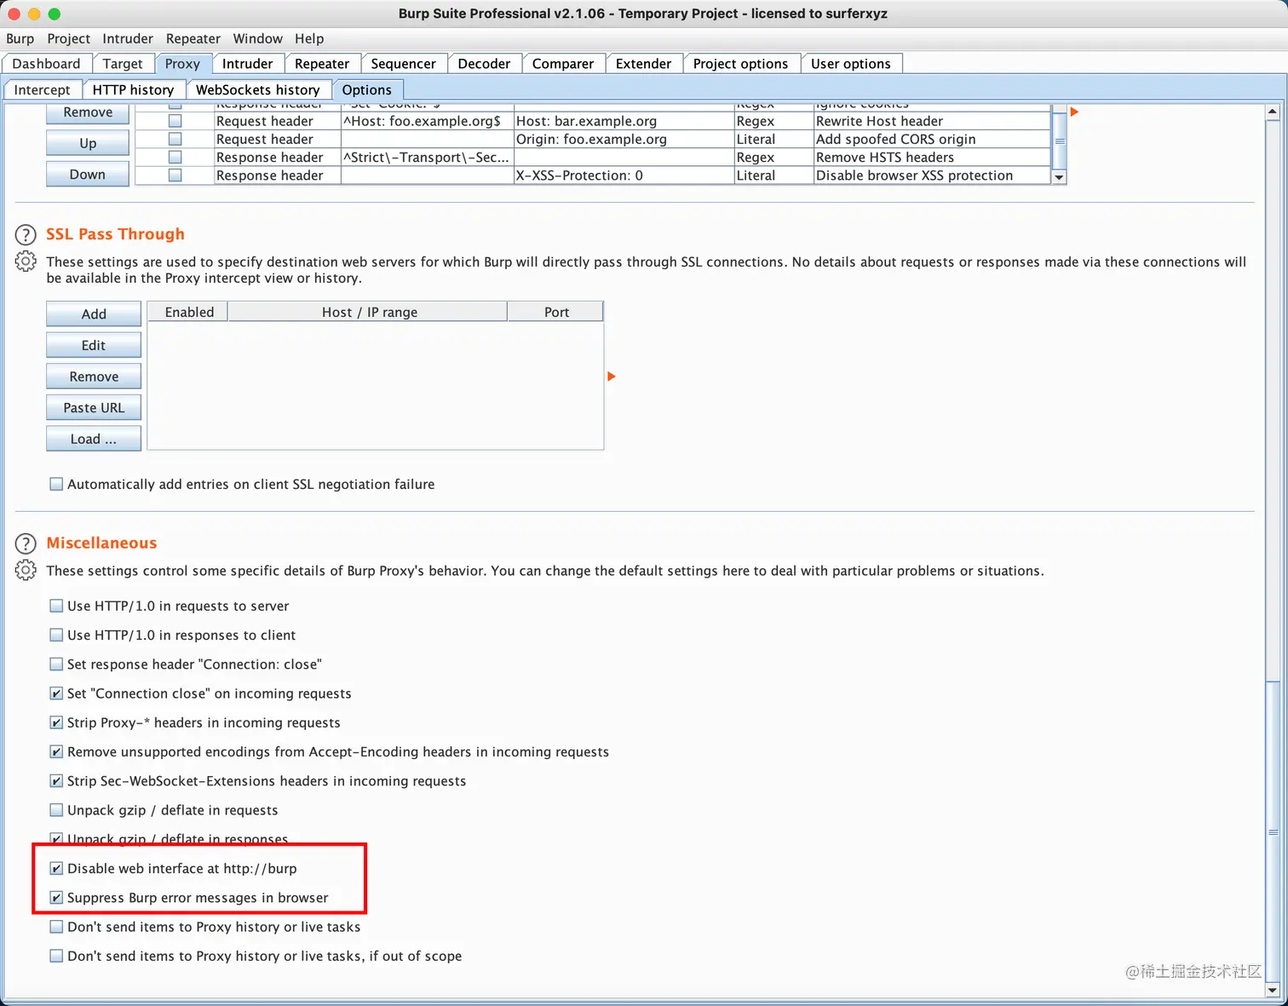Image resolution: width=1288 pixels, height=1006 pixels.
Task: Toggle Remove unsupported encodings from Accept-Encoding
Action: [56, 751]
